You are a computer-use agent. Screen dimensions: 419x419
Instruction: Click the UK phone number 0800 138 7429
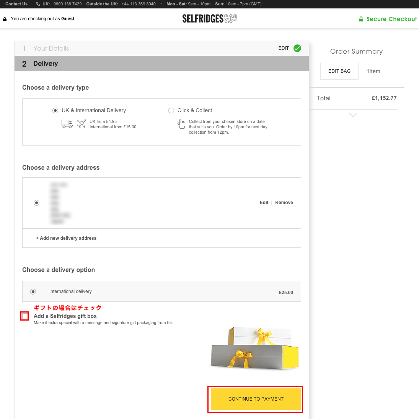[x=68, y=4]
